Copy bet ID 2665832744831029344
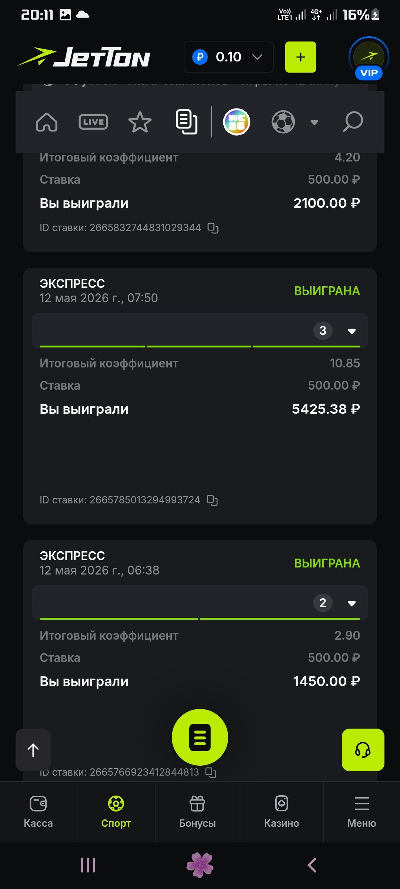 (213, 228)
